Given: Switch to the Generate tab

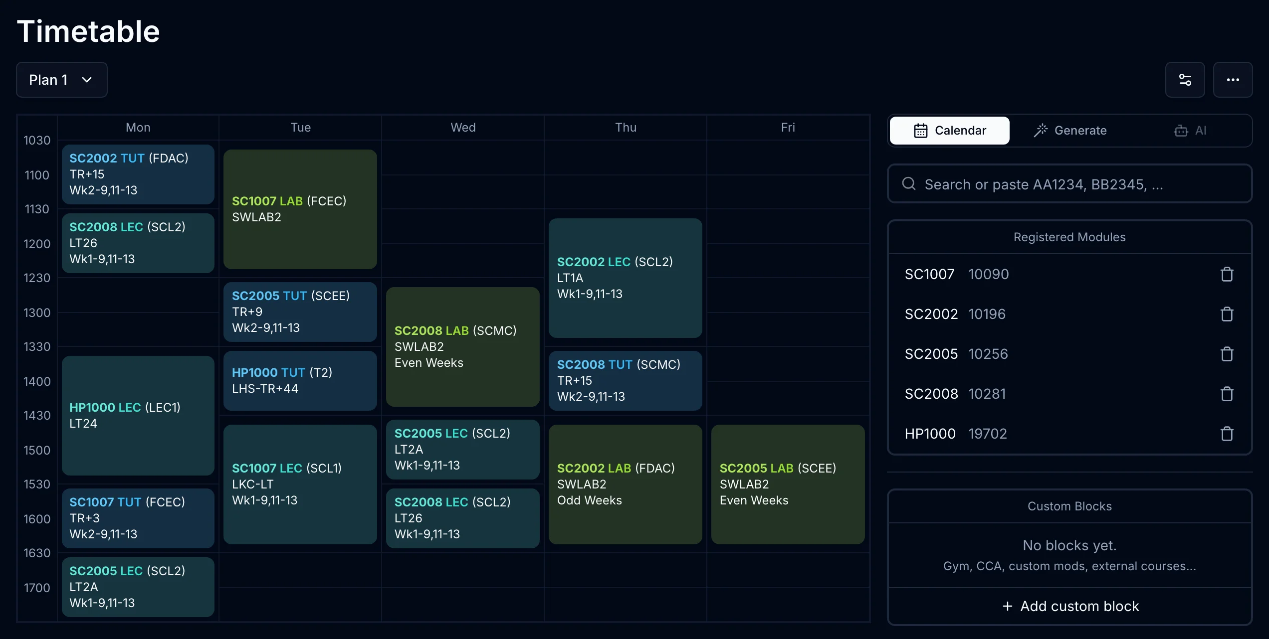Looking at the screenshot, I should coord(1070,131).
